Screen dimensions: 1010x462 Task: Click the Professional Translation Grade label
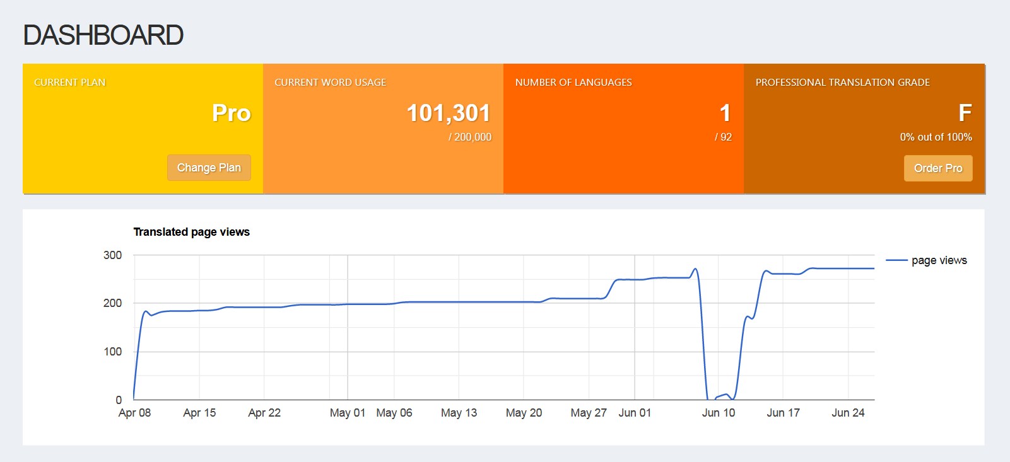tap(842, 83)
